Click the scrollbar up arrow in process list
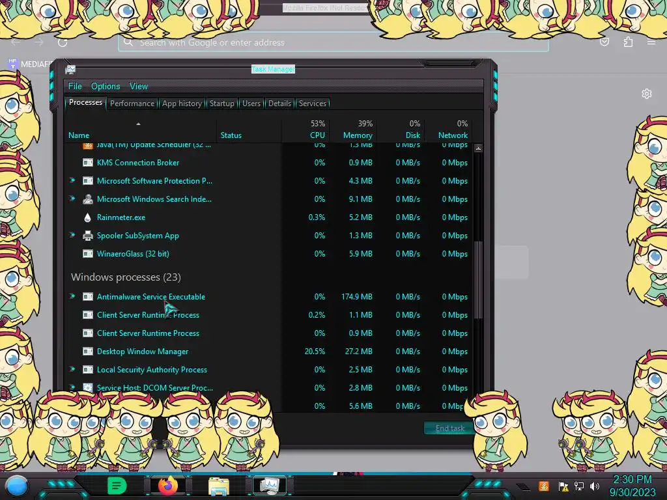Image resolution: width=667 pixels, height=500 pixels. [478, 148]
